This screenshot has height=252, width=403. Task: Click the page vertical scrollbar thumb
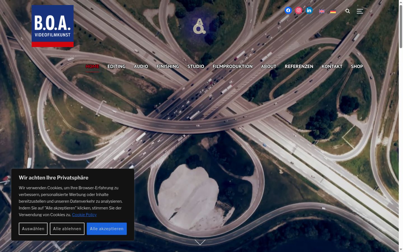pyautogui.click(x=401, y=27)
